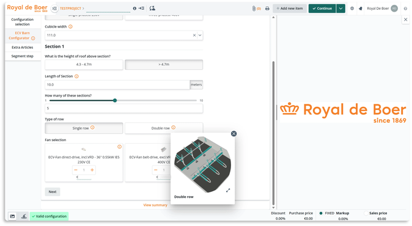Click the Royal de Boer logo top left
Screen dimensions: 412x226
[27, 8]
